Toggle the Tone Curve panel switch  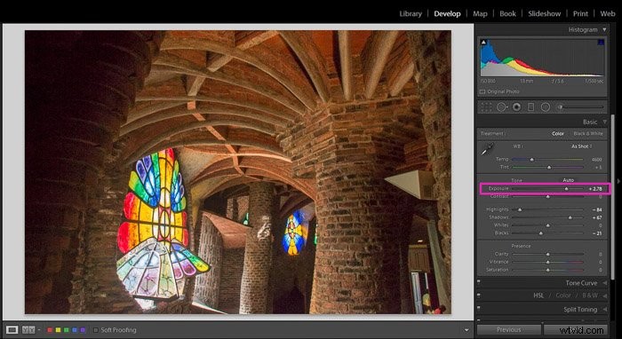[x=478, y=281]
